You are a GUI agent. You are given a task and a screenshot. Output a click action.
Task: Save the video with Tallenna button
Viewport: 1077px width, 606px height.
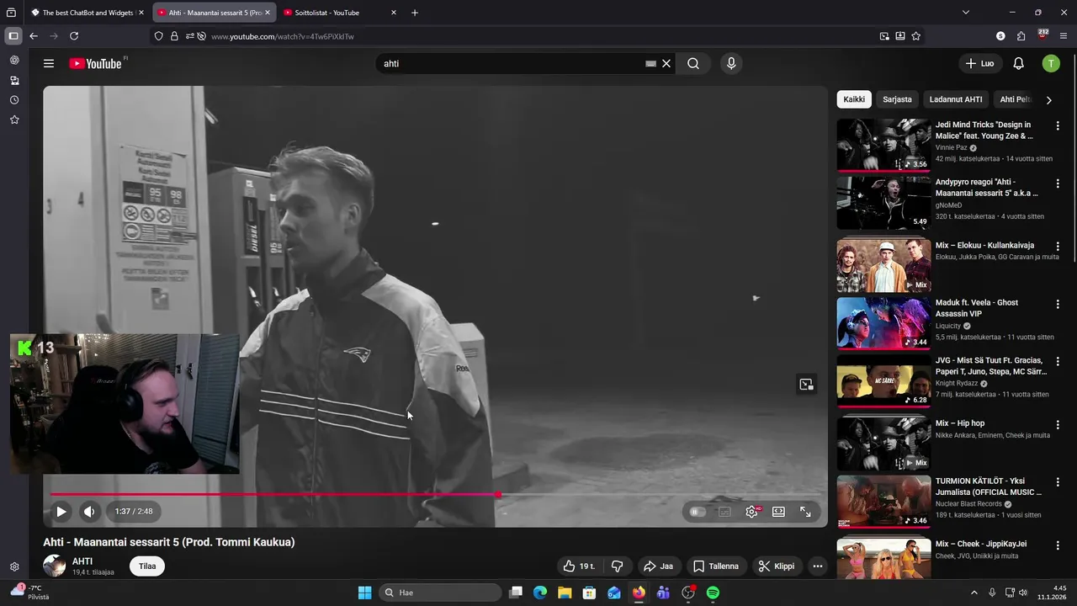tap(715, 566)
